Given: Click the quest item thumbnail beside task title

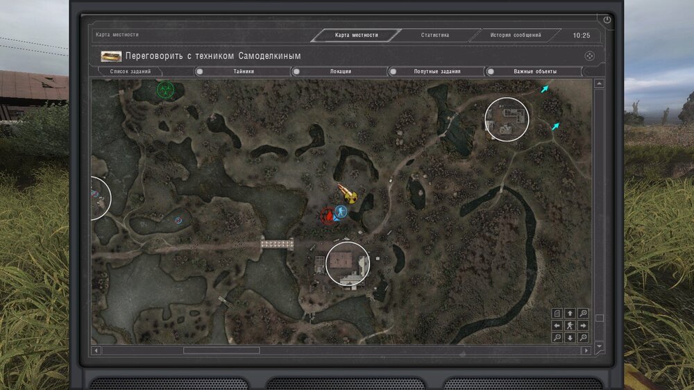Looking at the screenshot, I should pyautogui.click(x=111, y=56).
